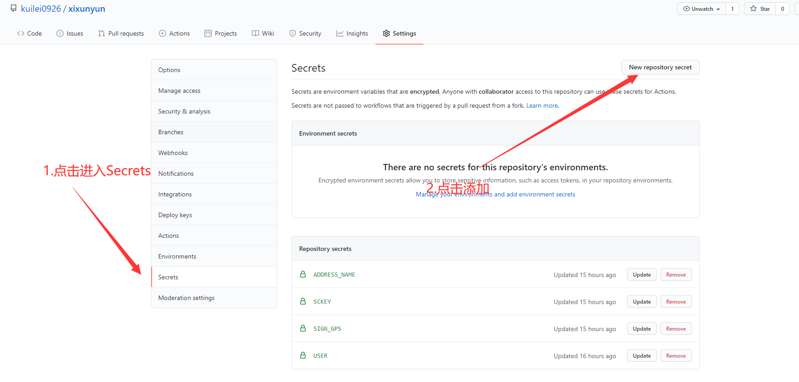
Task: Click the watchers count 1
Action: click(x=732, y=9)
